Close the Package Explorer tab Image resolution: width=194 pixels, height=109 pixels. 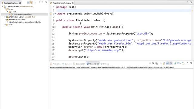tap(20, 3)
